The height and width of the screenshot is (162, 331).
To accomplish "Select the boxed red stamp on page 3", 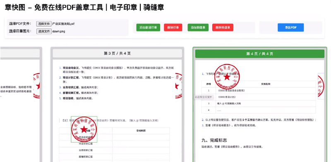I will point(84,129).
